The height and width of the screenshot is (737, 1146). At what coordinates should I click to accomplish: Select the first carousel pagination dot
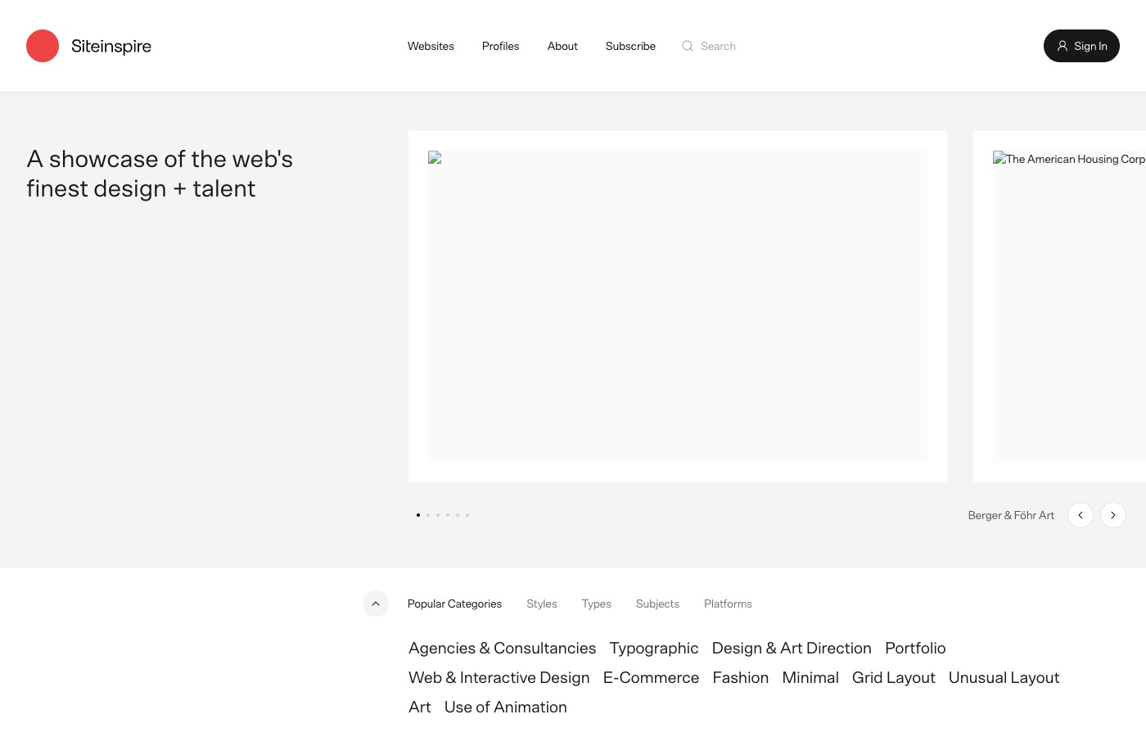pos(417,515)
